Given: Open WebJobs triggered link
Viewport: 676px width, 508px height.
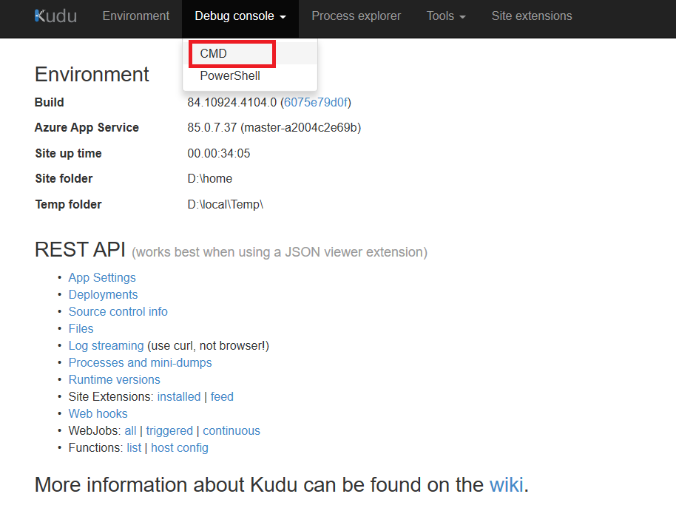Looking at the screenshot, I should click(169, 431).
